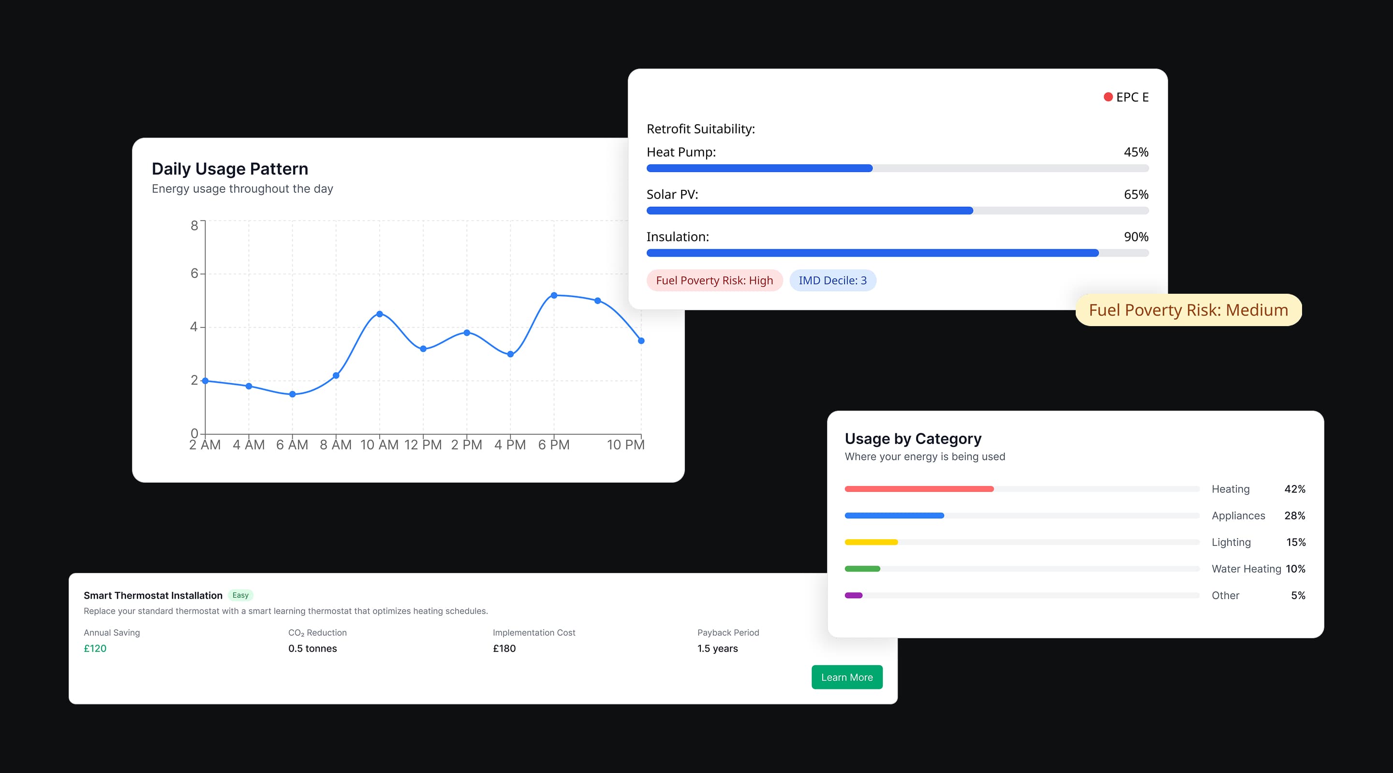The width and height of the screenshot is (1393, 773).
Task: Click the Fuel Poverty Risk: High badge
Action: (x=714, y=280)
